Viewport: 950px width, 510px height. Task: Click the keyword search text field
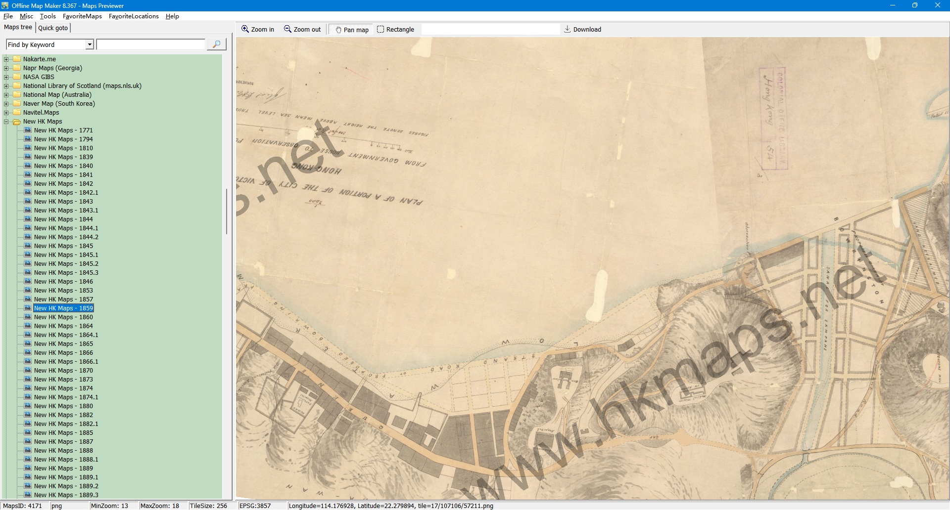pos(150,44)
